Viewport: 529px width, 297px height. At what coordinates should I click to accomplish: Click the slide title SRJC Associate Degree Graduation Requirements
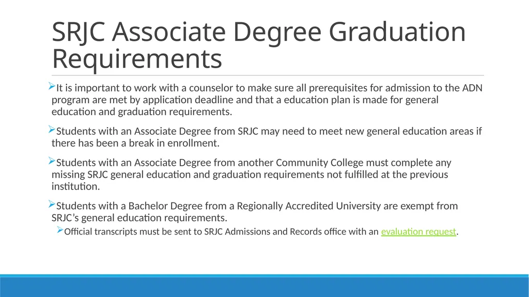coord(259,45)
